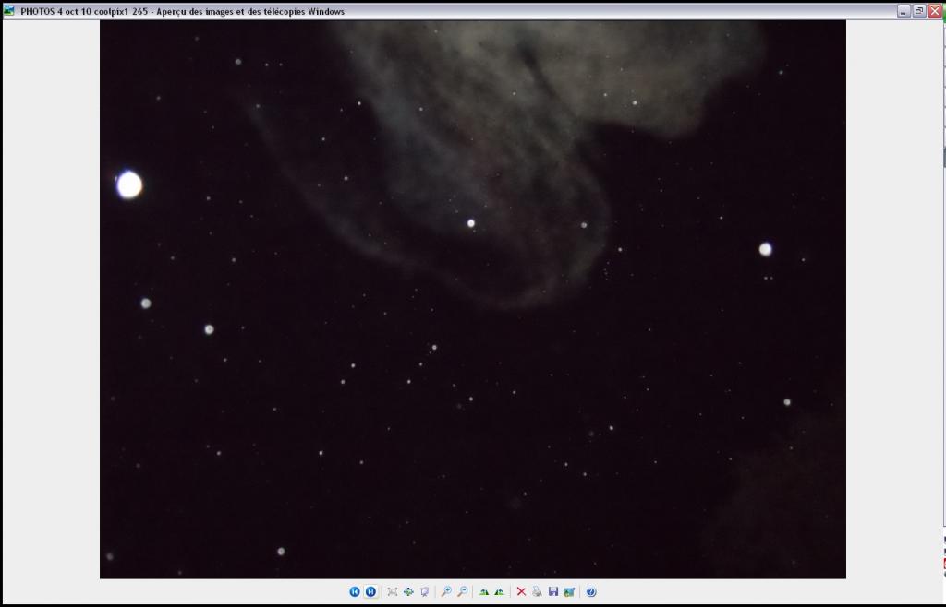Go to the previous image
Viewport: 946px width, 607px height.
(x=355, y=592)
